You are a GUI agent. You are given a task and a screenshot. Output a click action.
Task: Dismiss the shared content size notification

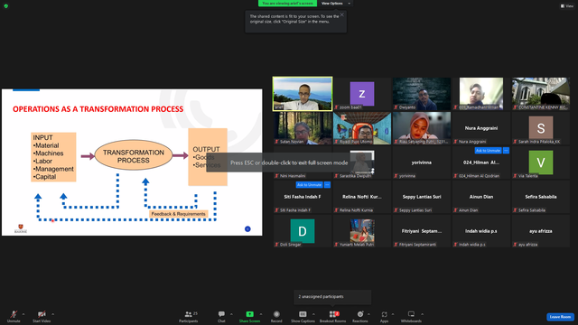tap(342, 14)
